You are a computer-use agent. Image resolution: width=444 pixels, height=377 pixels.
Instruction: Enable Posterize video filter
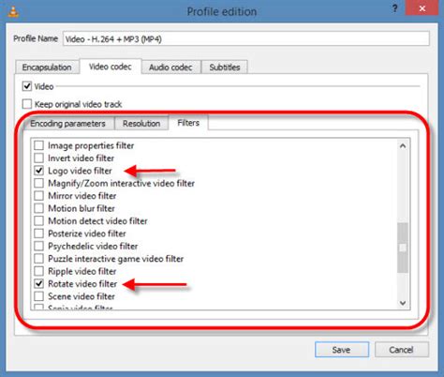tap(38, 234)
